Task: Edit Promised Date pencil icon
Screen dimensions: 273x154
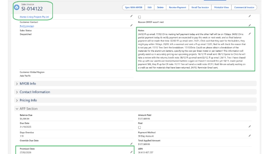Action: 131,152
